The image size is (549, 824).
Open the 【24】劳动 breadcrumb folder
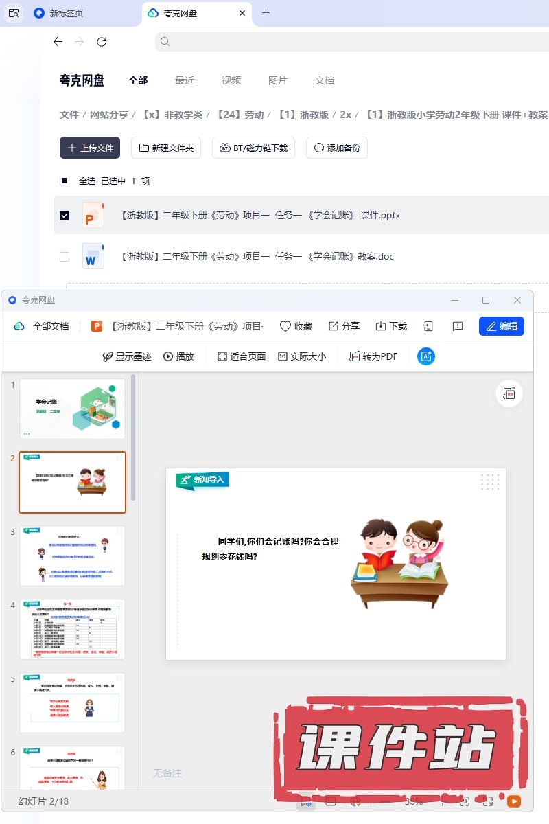[240, 115]
